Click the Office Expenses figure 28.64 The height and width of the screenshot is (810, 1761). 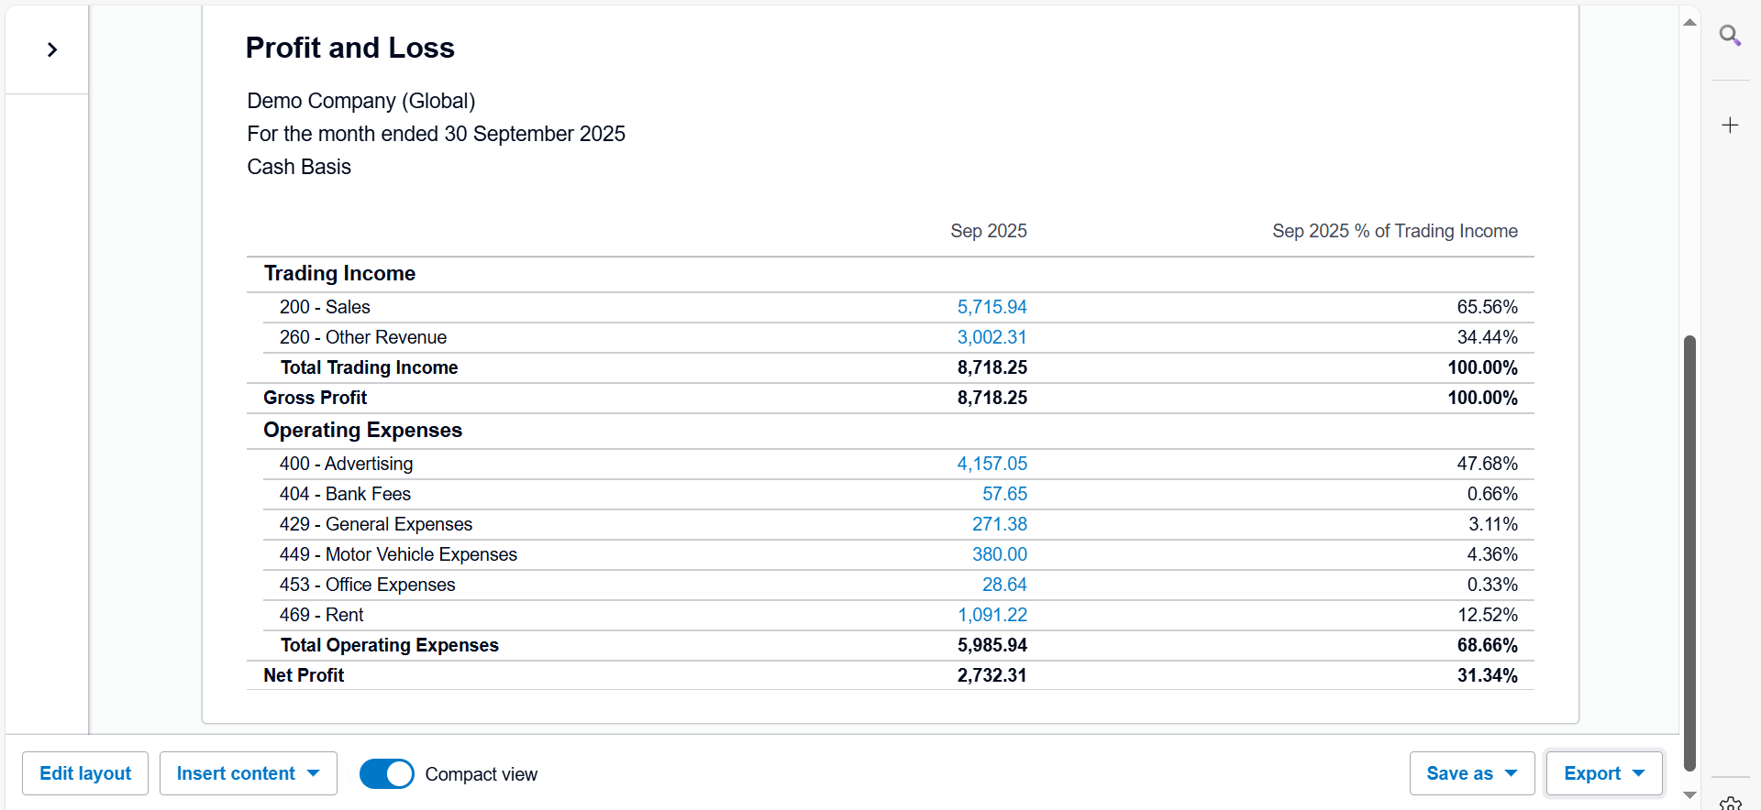point(1004,585)
